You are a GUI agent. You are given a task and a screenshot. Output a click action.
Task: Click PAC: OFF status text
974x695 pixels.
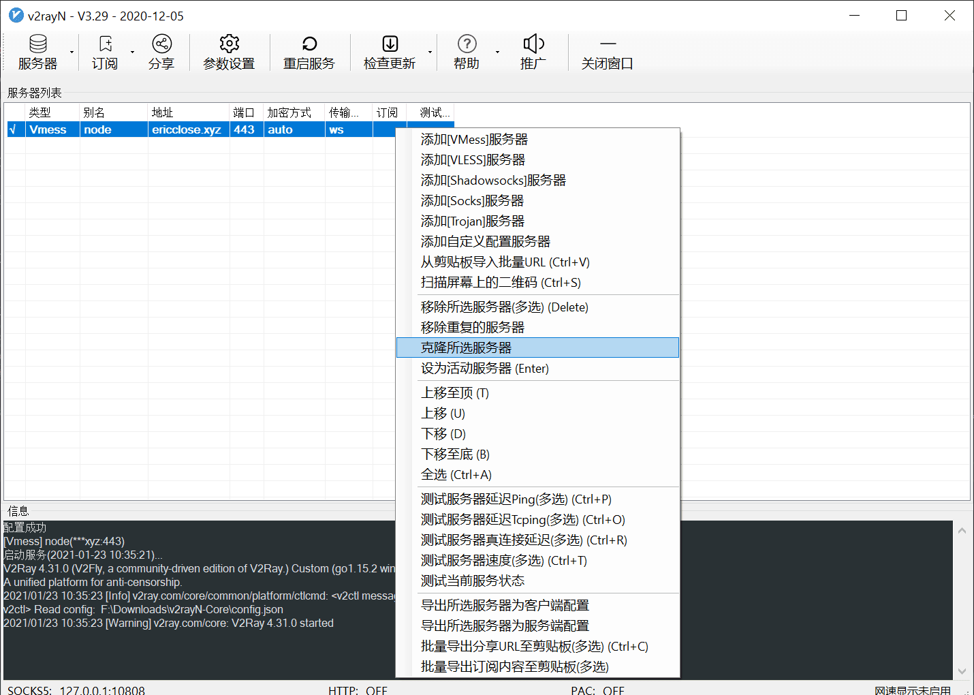(x=597, y=690)
